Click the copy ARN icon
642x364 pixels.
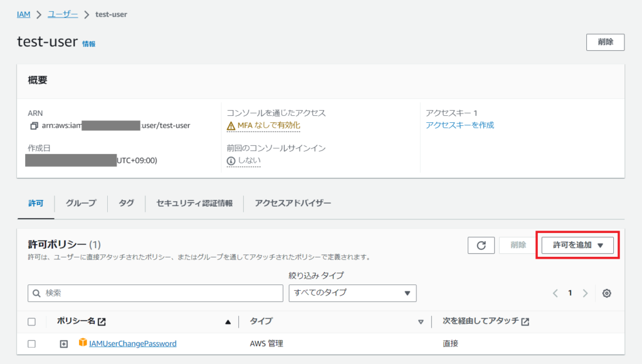pos(34,125)
